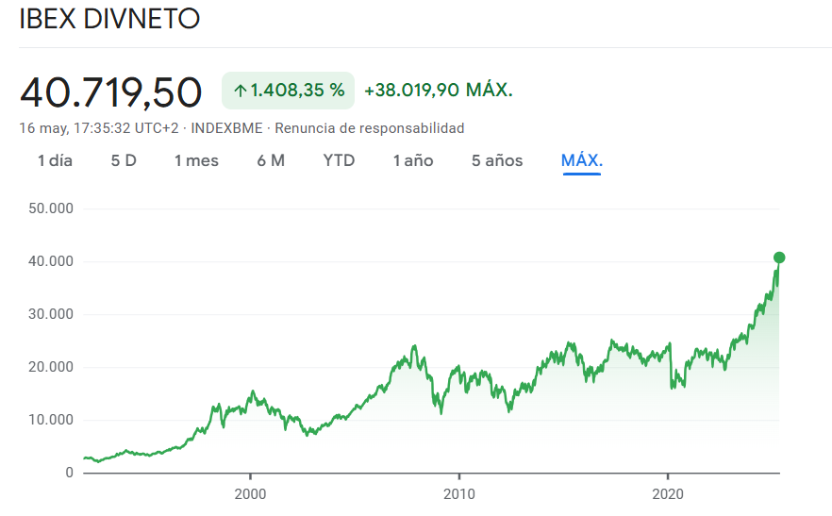Select the 1 día time range tab
The image size is (832, 516).
(55, 160)
